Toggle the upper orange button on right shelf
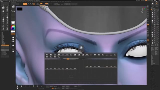160x90 pixels. [x=148, y=25]
